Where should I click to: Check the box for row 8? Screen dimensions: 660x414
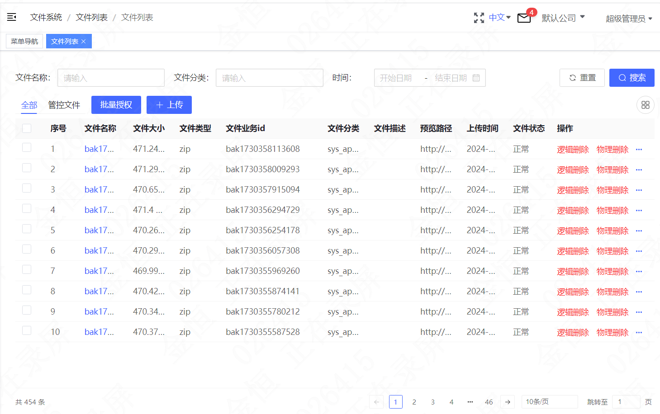[x=27, y=290]
